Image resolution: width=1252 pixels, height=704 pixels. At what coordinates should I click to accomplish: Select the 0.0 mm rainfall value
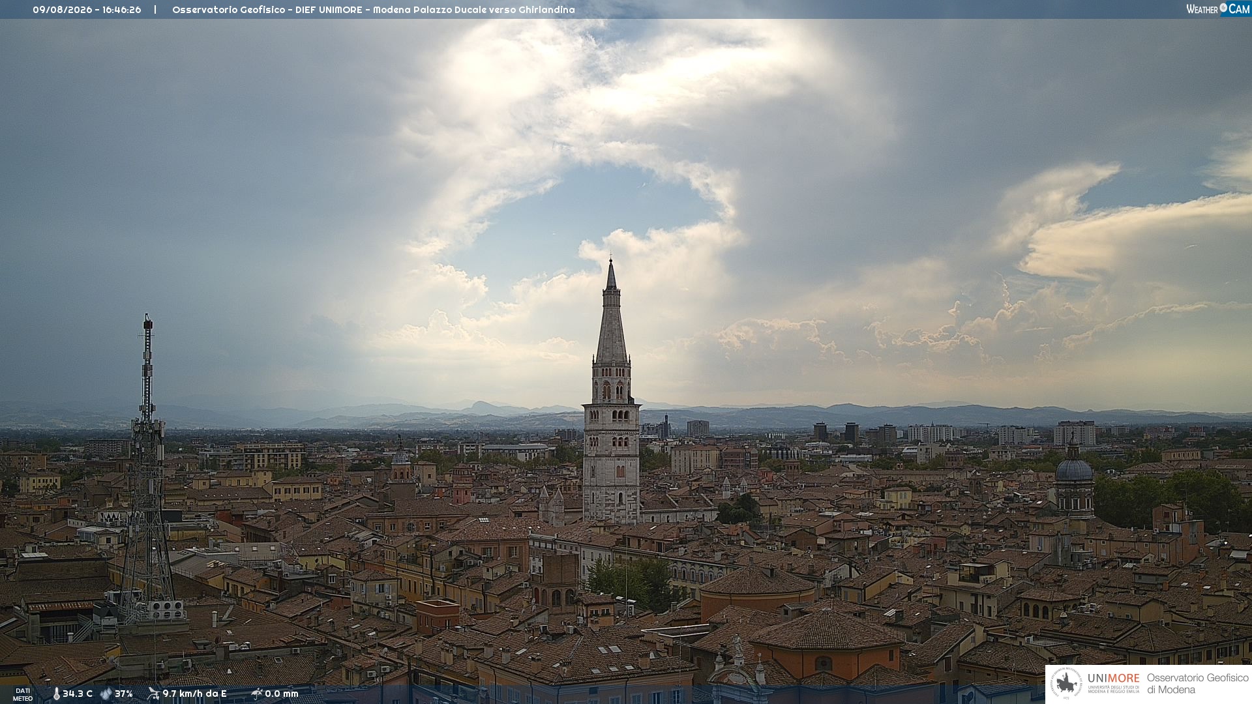tap(282, 694)
